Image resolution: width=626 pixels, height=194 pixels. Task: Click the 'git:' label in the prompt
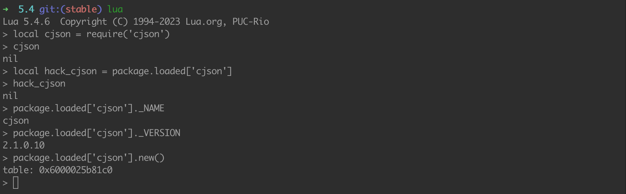pyautogui.click(x=50, y=9)
